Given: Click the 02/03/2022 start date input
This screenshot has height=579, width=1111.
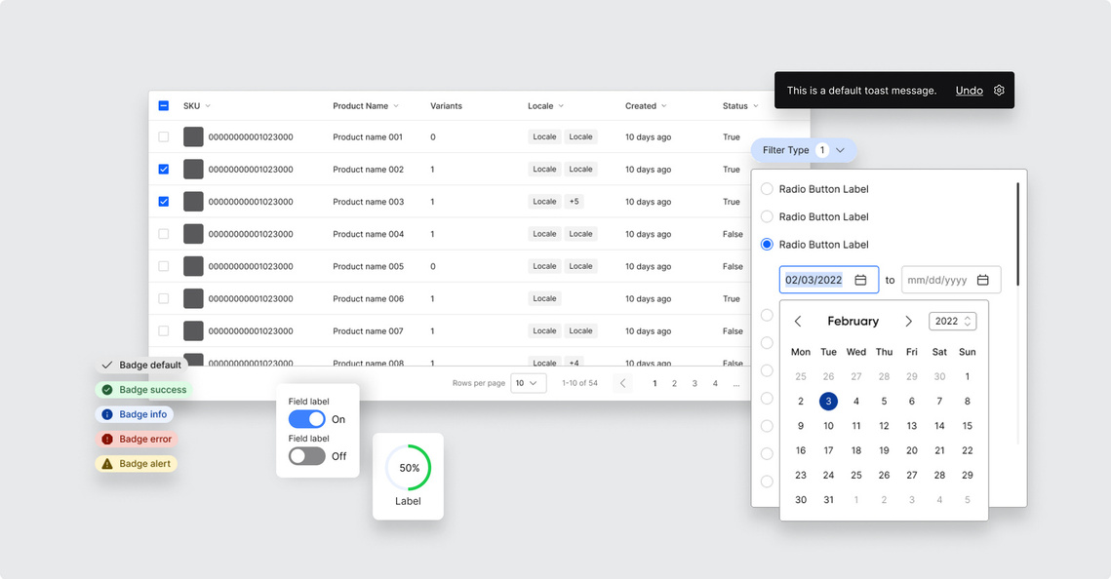Looking at the screenshot, I should 829,280.
